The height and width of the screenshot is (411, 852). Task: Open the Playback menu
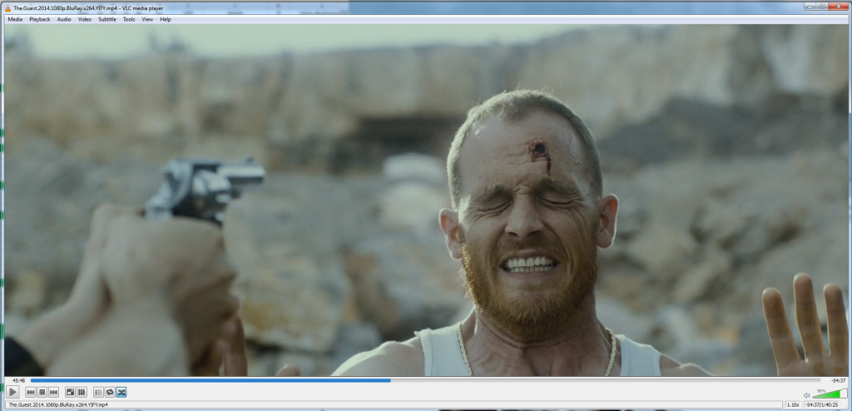click(x=40, y=20)
